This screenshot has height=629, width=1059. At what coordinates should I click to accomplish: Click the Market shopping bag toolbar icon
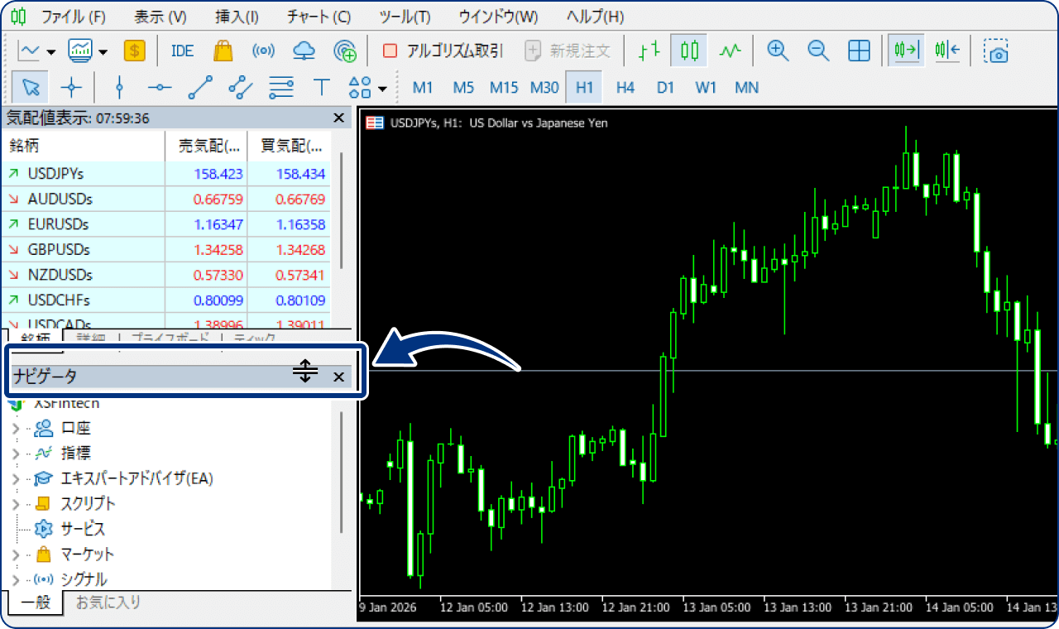click(x=223, y=51)
